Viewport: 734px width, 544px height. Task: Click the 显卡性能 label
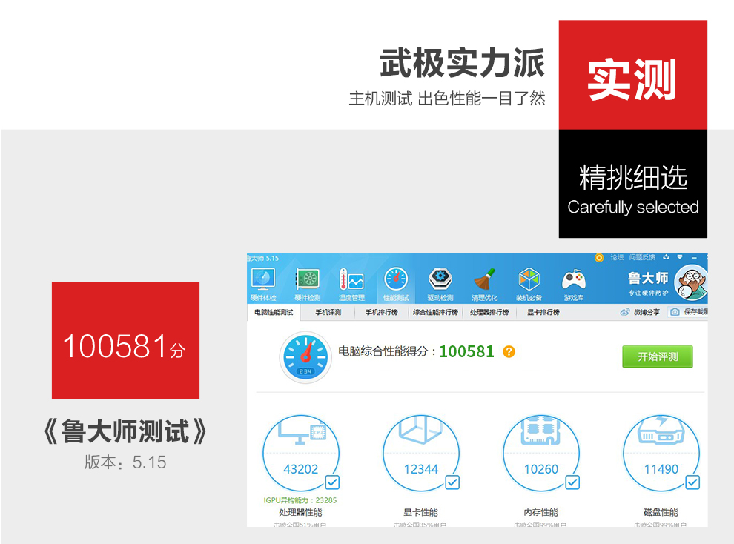click(x=421, y=512)
